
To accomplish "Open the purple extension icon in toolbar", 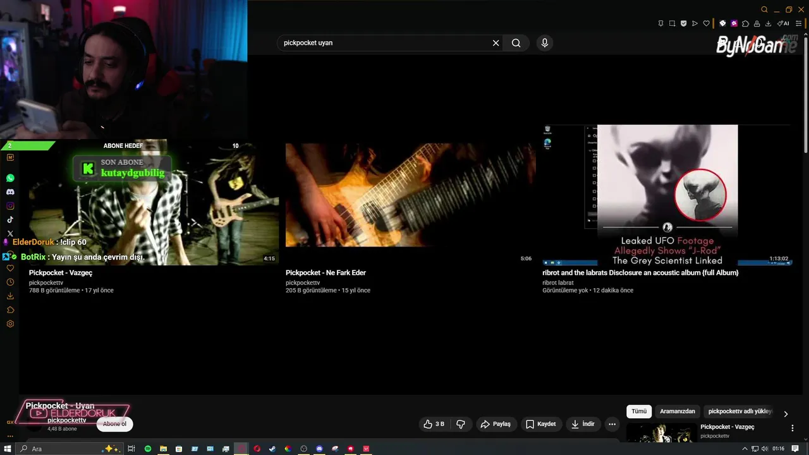I will click(x=734, y=23).
